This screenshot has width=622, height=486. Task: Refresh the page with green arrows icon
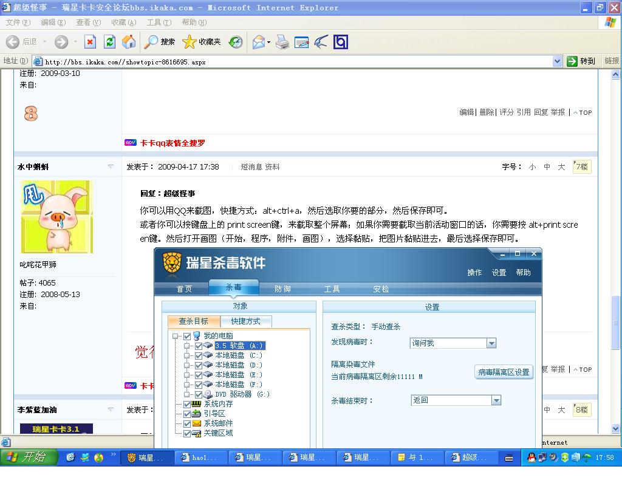[109, 42]
